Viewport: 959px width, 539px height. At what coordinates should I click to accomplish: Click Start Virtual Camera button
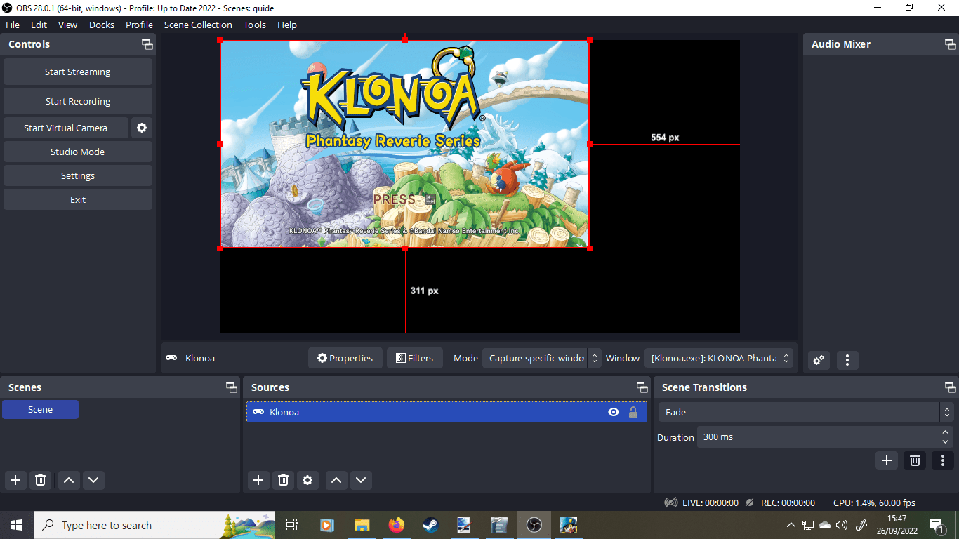tap(66, 128)
